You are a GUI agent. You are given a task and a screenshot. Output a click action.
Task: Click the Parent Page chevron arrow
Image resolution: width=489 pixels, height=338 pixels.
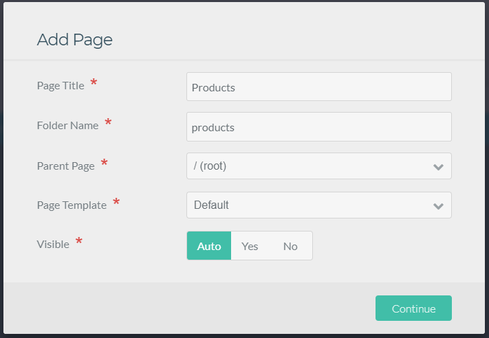click(438, 166)
